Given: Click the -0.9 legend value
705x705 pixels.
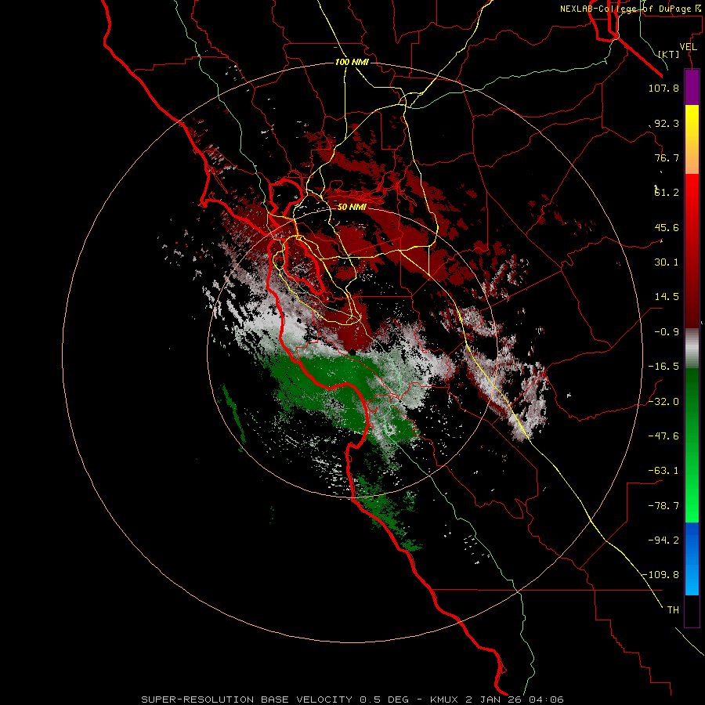Looking at the screenshot, I should pyautogui.click(x=667, y=332).
